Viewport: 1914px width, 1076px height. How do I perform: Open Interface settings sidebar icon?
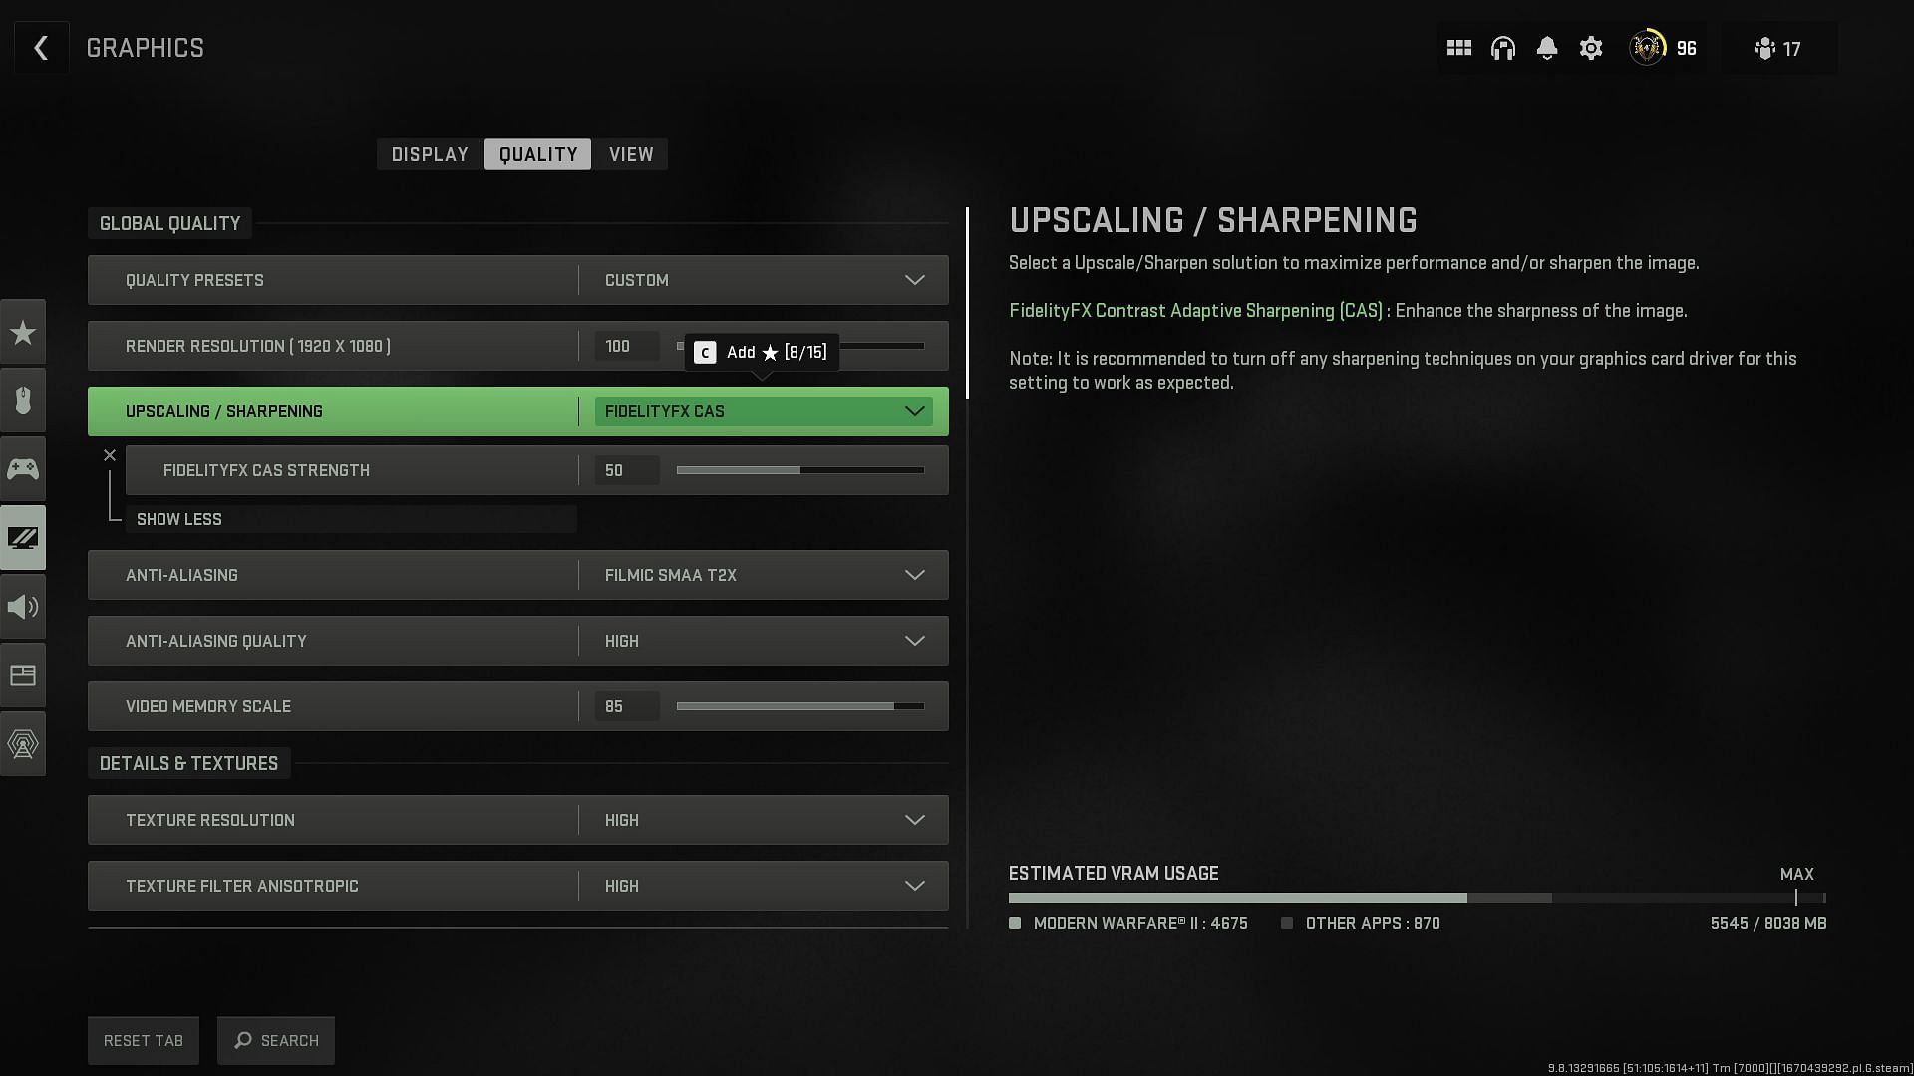[23, 675]
